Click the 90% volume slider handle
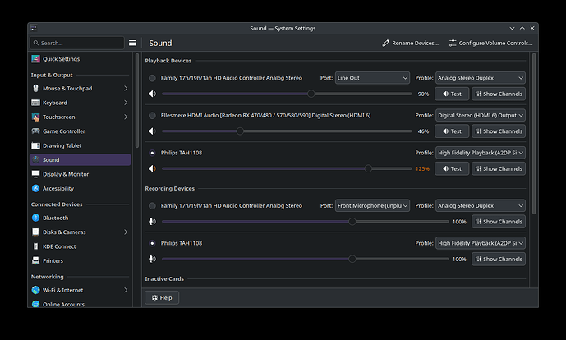 click(x=311, y=94)
